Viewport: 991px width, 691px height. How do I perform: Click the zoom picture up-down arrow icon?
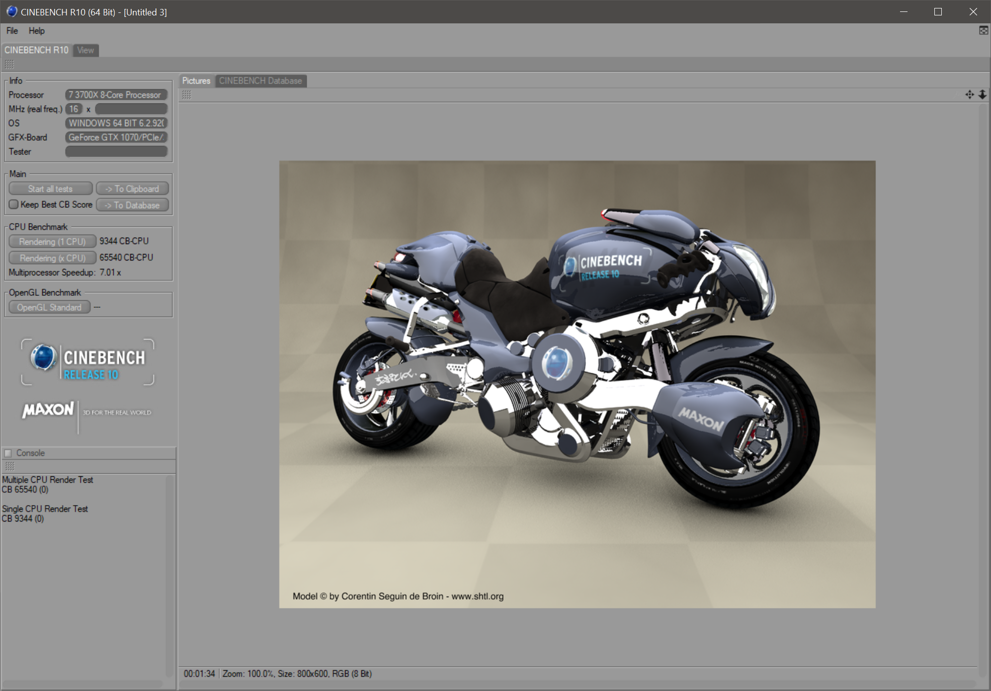click(x=983, y=94)
